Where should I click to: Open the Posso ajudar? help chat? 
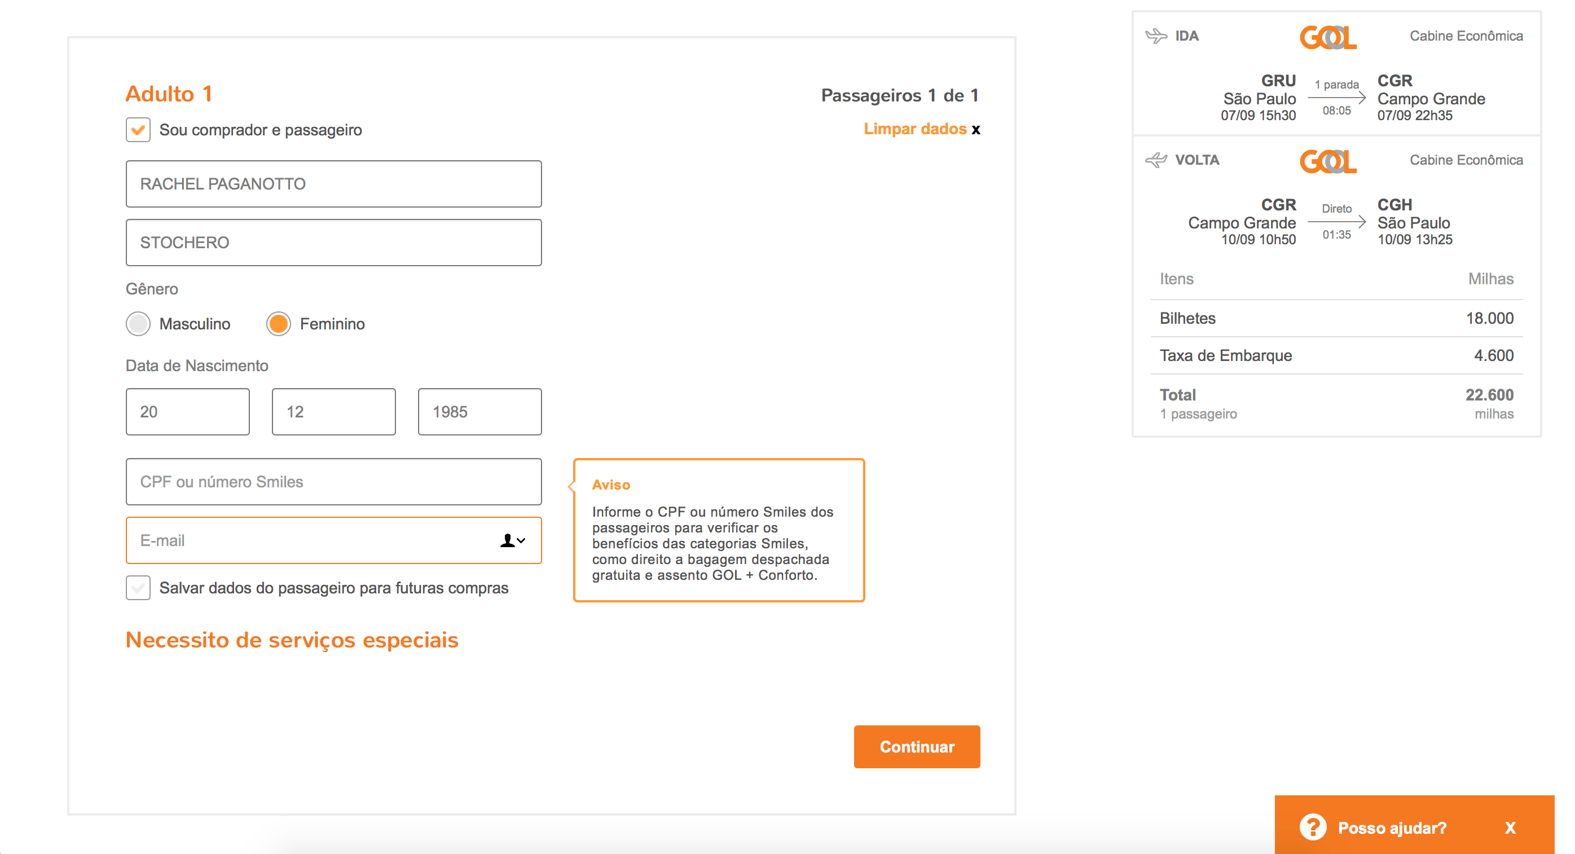(1392, 827)
